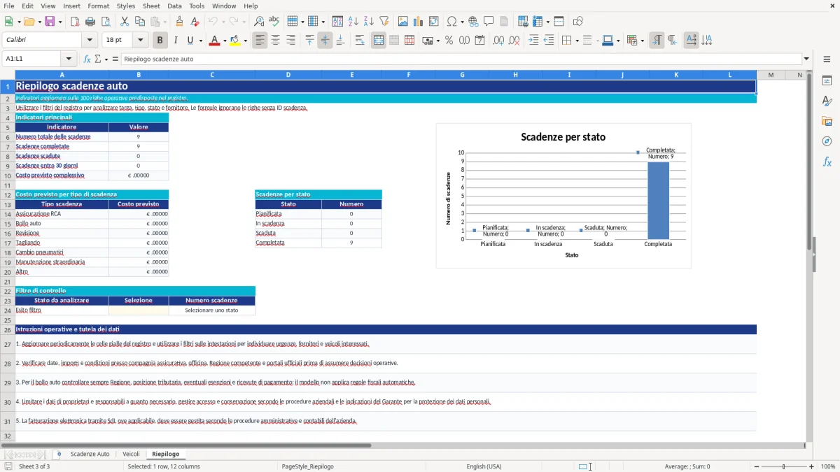The height and width of the screenshot is (472, 840).
Task: Open Font Color dropdown arrow
Action: (x=224, y=41)
